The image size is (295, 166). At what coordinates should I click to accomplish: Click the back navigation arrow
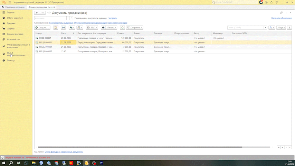click(x=37, y=13)
